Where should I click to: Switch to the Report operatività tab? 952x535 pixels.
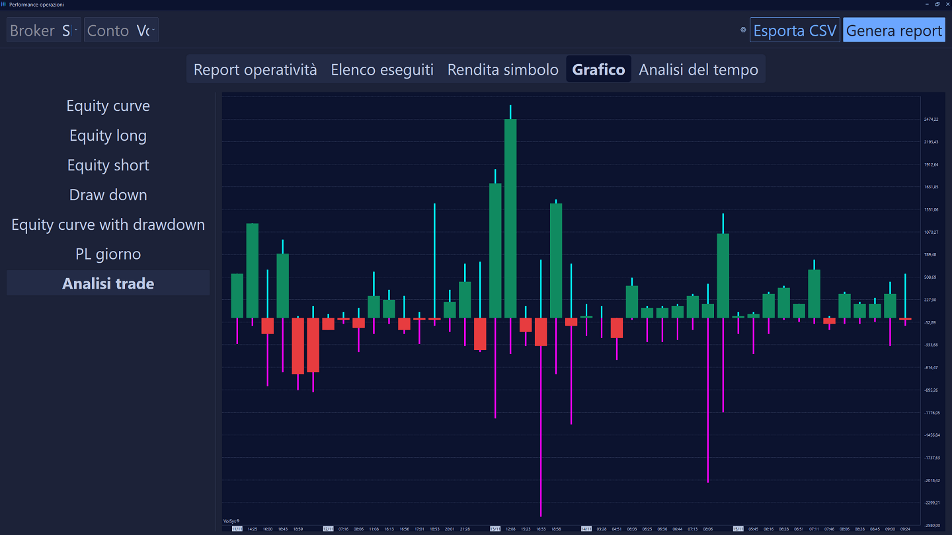(255, 69)
